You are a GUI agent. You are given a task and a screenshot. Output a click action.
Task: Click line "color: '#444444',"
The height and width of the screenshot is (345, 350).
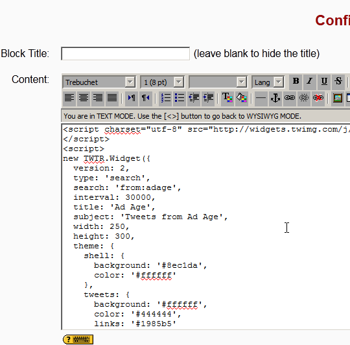tap(137, 314)
